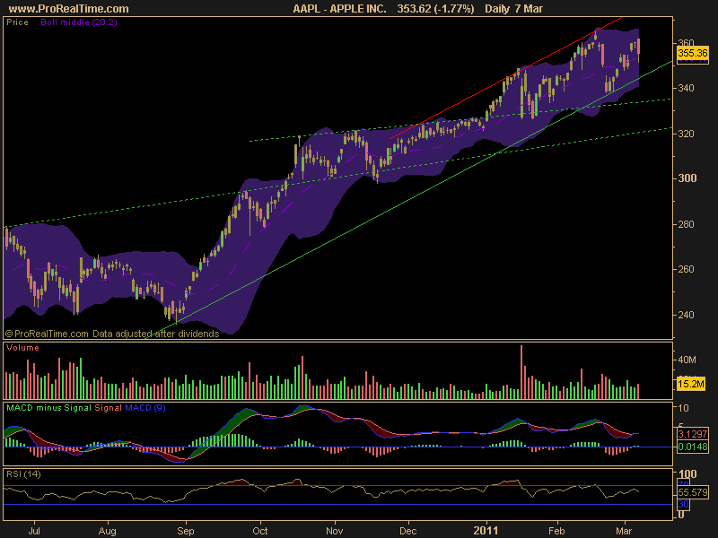Screen dimensions: 718x538
Task: Click the Jul date axis label
Action: point(34,531)
